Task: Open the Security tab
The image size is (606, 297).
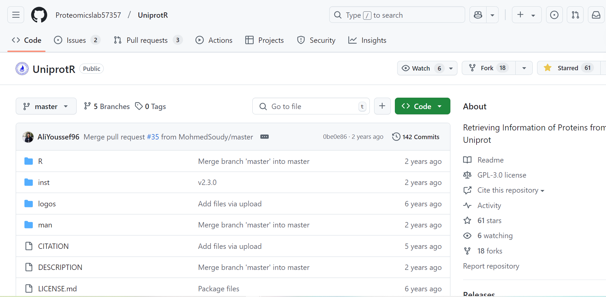Action: pos(316,40)
